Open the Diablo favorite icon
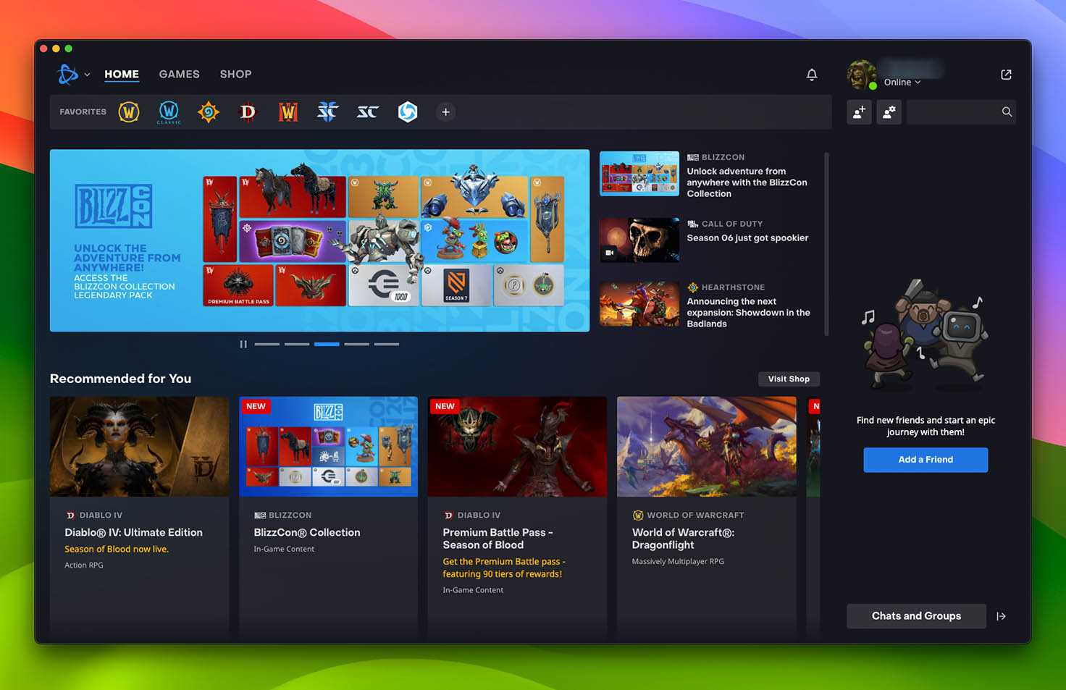The height and width of the screenshot is (690, 1066). point(248,112)
